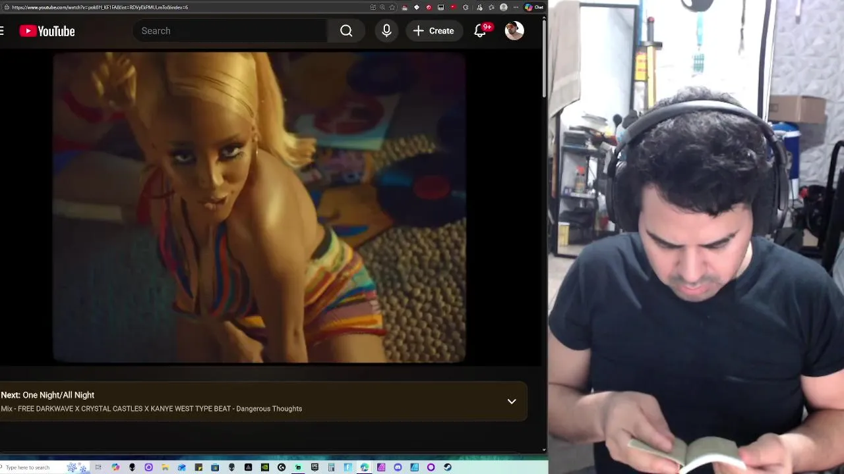Expand the Next up playlist panel

click(512, 402)
